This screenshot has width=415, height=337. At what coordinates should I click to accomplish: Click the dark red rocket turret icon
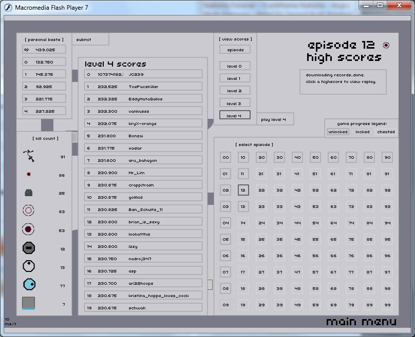click(x=29, y=229)
